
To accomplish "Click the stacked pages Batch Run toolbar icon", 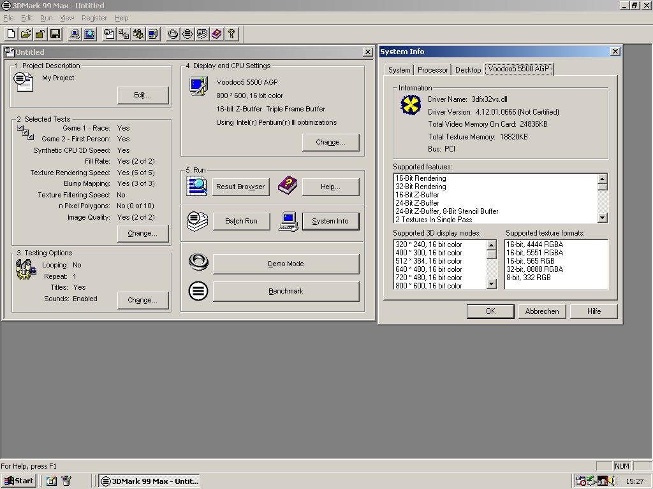I will click(x=202, y=34).
